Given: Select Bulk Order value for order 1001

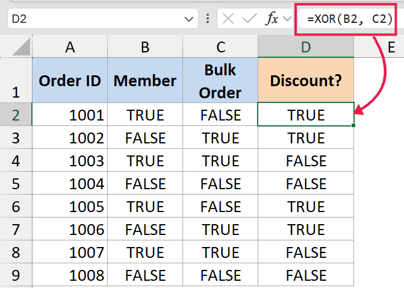Looking at the screenshot, I should (x=220, y=114).
